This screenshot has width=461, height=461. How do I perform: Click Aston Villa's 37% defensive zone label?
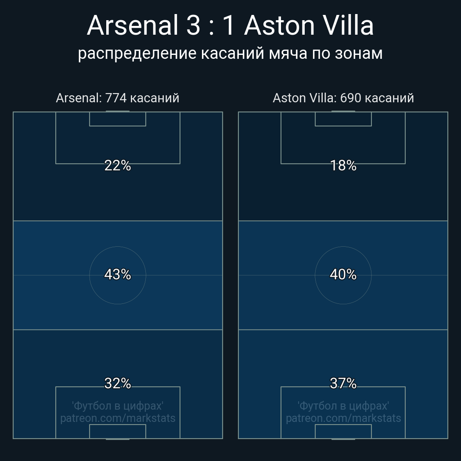pos(343,383)
